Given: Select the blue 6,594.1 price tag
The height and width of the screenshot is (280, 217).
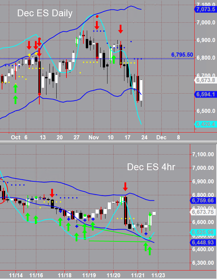Looking at the screenshot, I should (x=205, y=95).
